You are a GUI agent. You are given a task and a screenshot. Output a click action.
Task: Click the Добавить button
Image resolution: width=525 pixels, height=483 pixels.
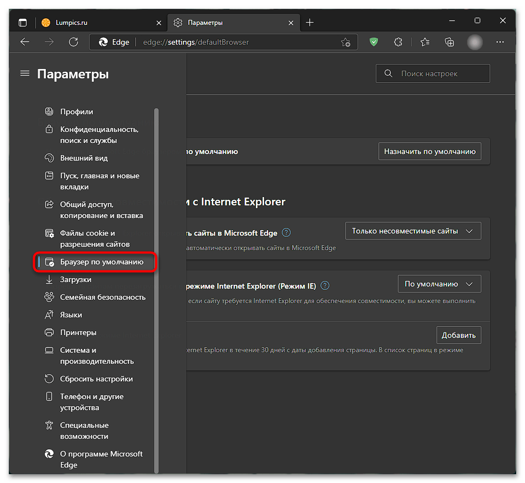(x=459, y=335)
